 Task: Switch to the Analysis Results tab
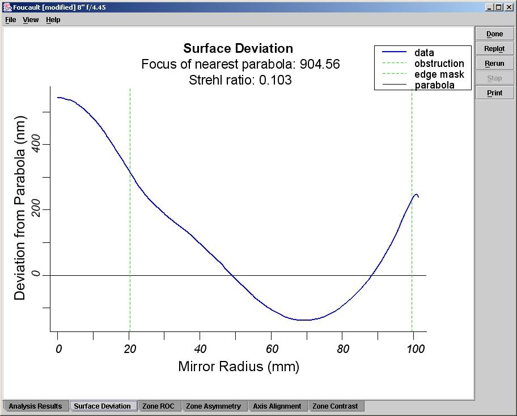pyautogui.click(x=36, y=406)
